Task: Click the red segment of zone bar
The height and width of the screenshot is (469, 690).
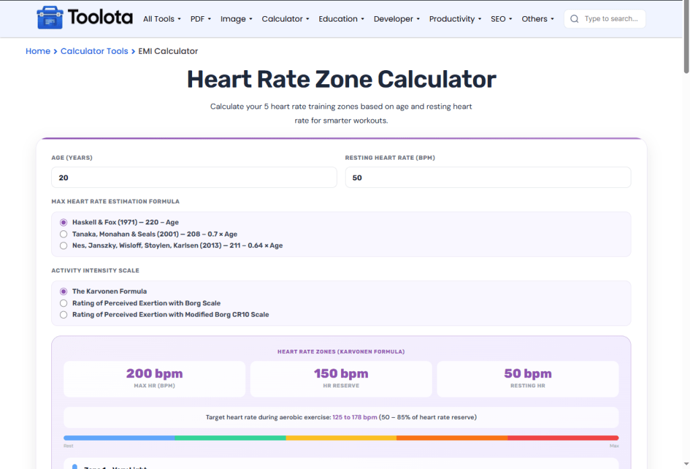Action: point(563,438)
